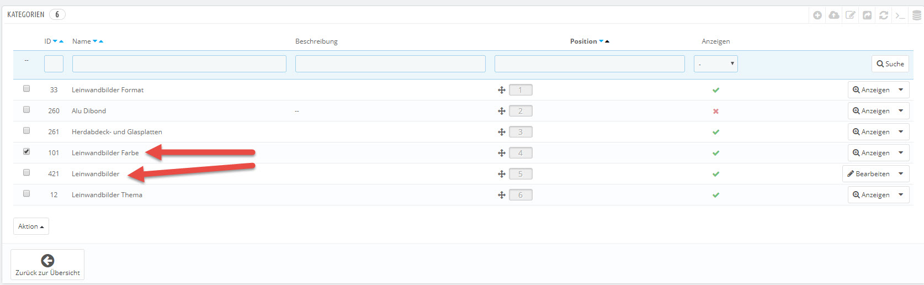Refresh the category list

[884, 15]
